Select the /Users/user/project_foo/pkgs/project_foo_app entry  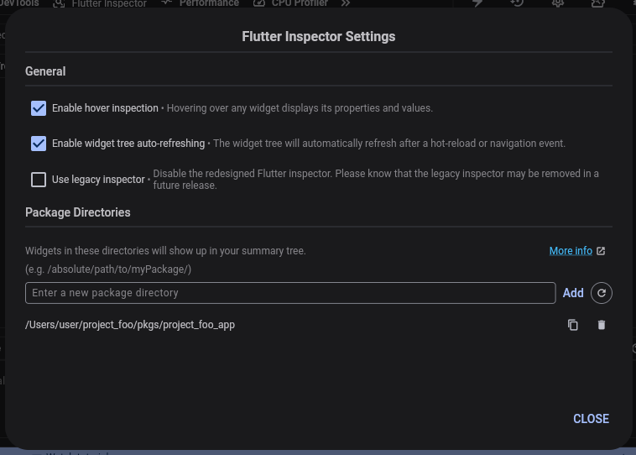click(x=130, y=325)
